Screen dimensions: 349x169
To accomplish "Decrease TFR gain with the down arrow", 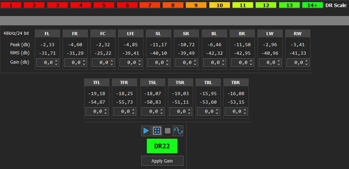I will 134,113.
